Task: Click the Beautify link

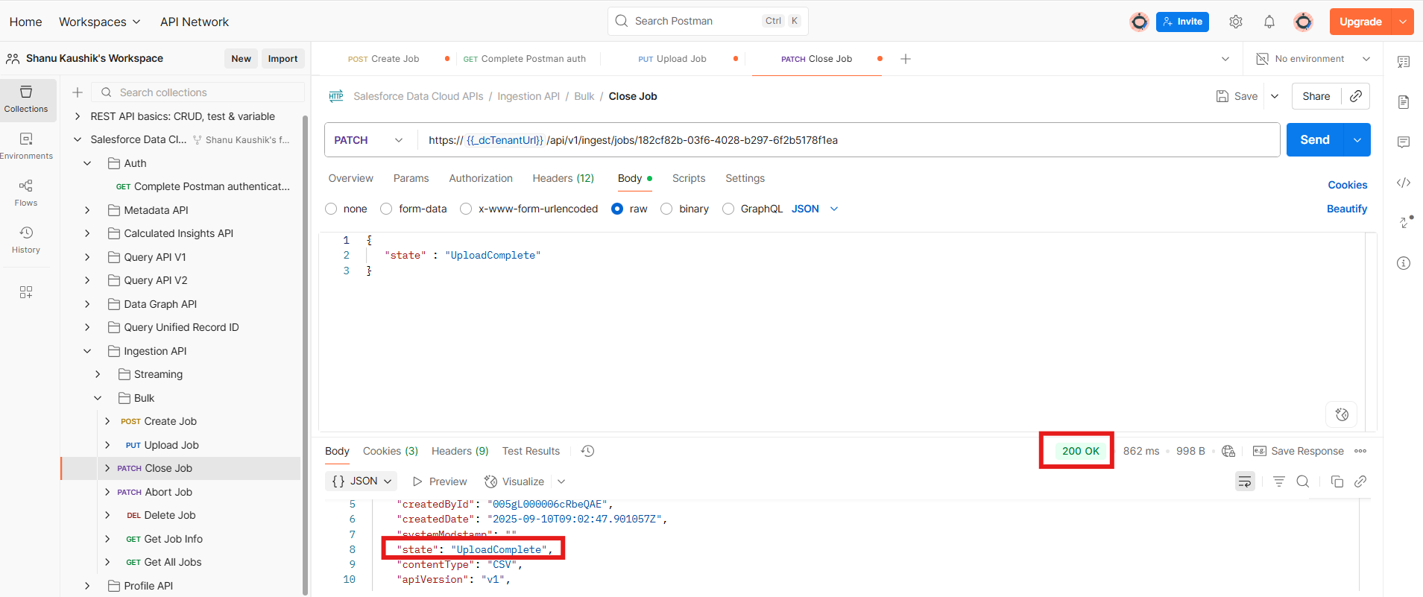Action: click(x=1346, y=209)
